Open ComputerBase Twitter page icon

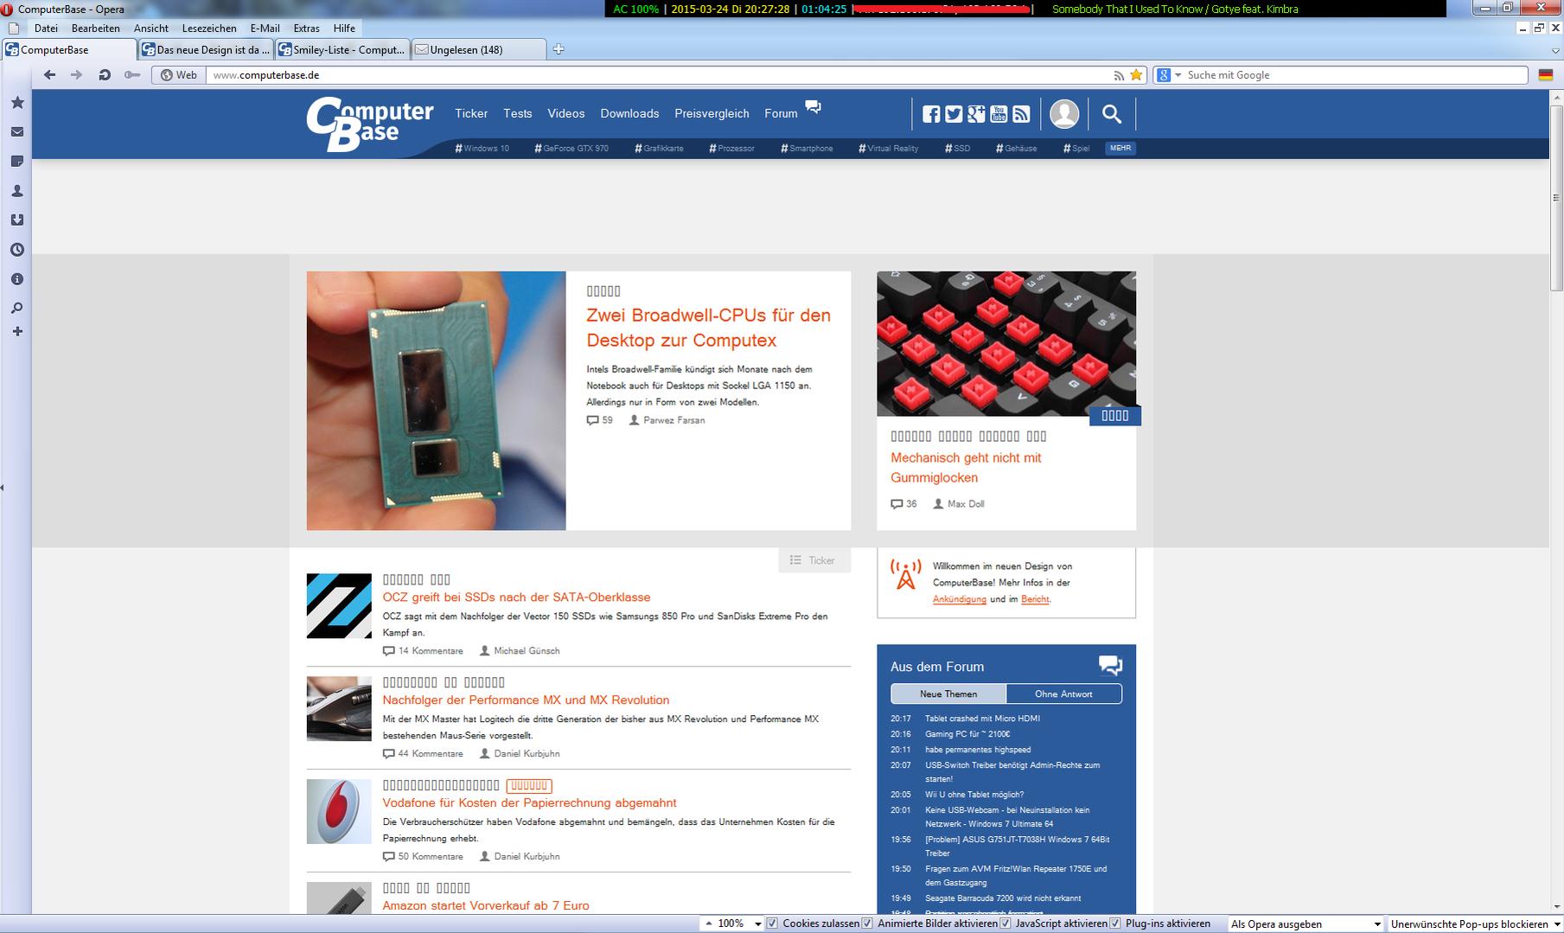pyautogui.click(x=954, y=114)
